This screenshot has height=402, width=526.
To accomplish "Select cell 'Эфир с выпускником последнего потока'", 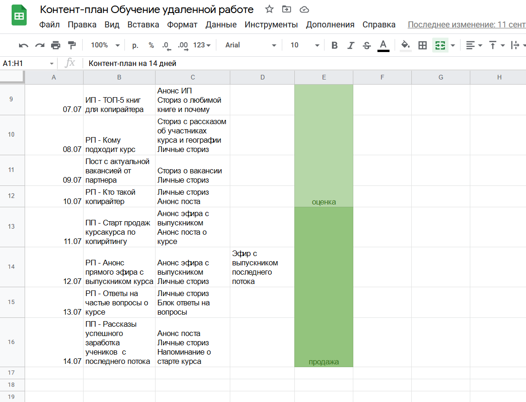I will coord(262,267).
